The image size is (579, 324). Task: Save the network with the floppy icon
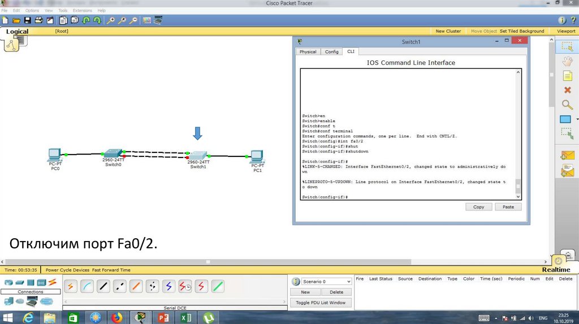pos(27,21)
